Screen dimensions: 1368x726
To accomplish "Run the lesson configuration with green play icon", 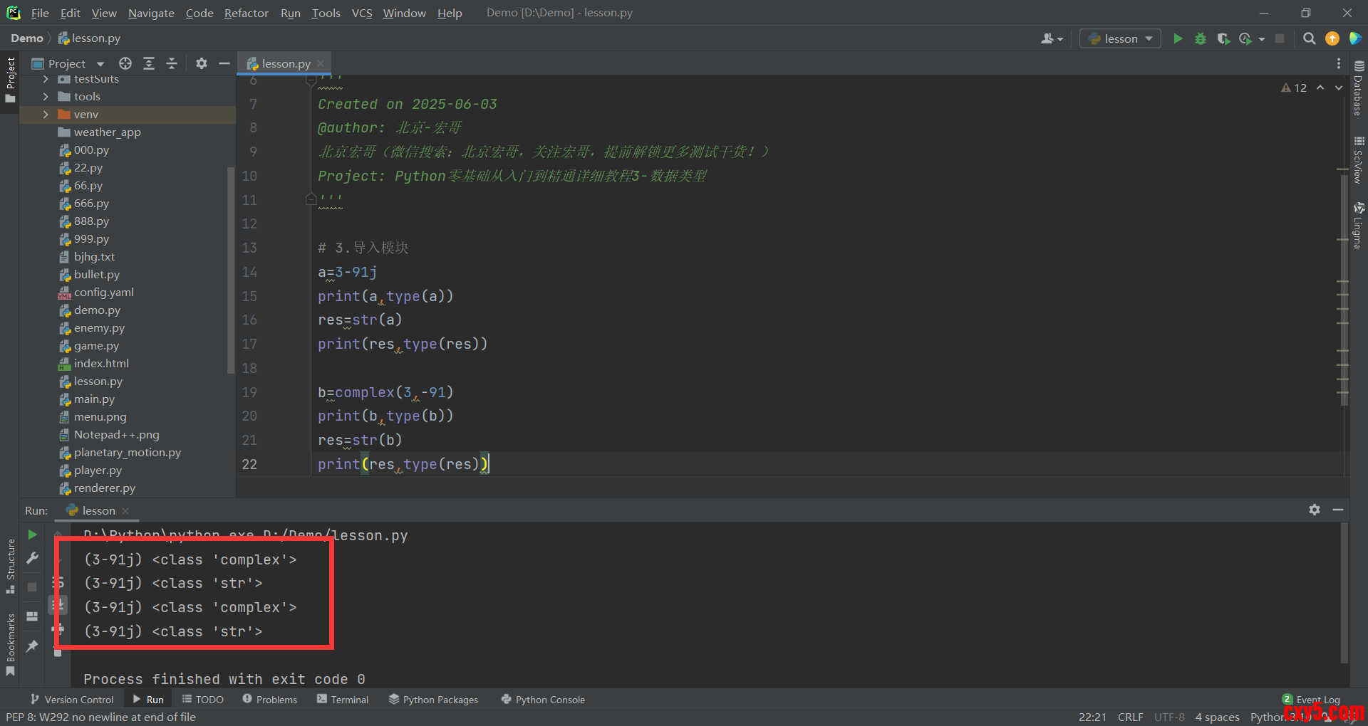I will (x=1178, y=38).
